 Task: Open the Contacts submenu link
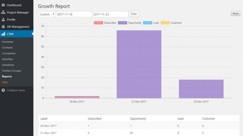point(7,48)
